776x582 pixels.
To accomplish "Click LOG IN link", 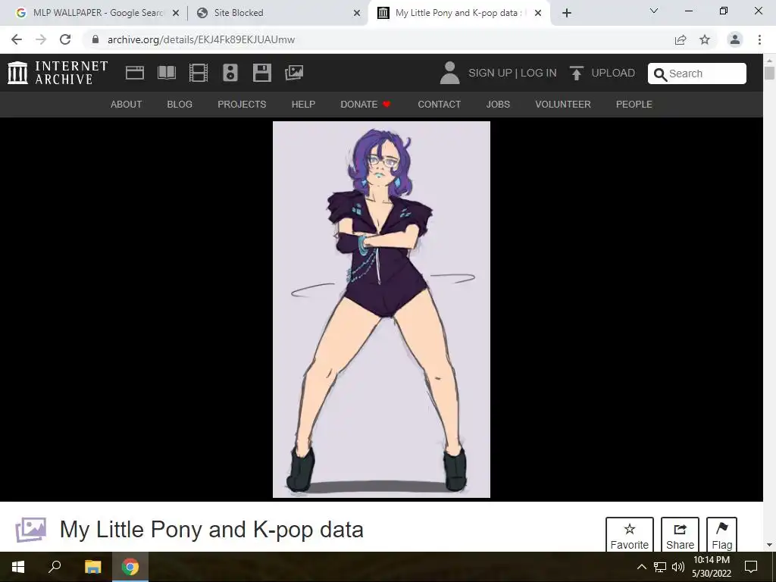I will pyautogui.click(x=539, y=74).
